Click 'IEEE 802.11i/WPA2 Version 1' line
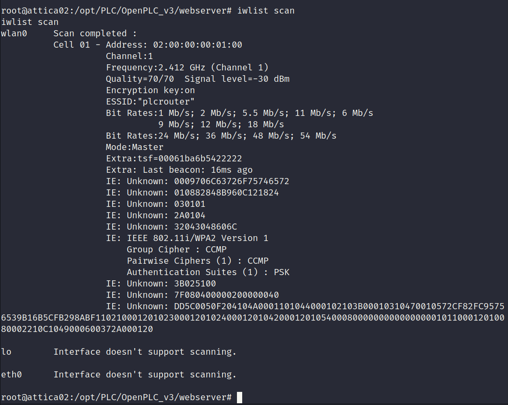508x405 pixels. 187,238
